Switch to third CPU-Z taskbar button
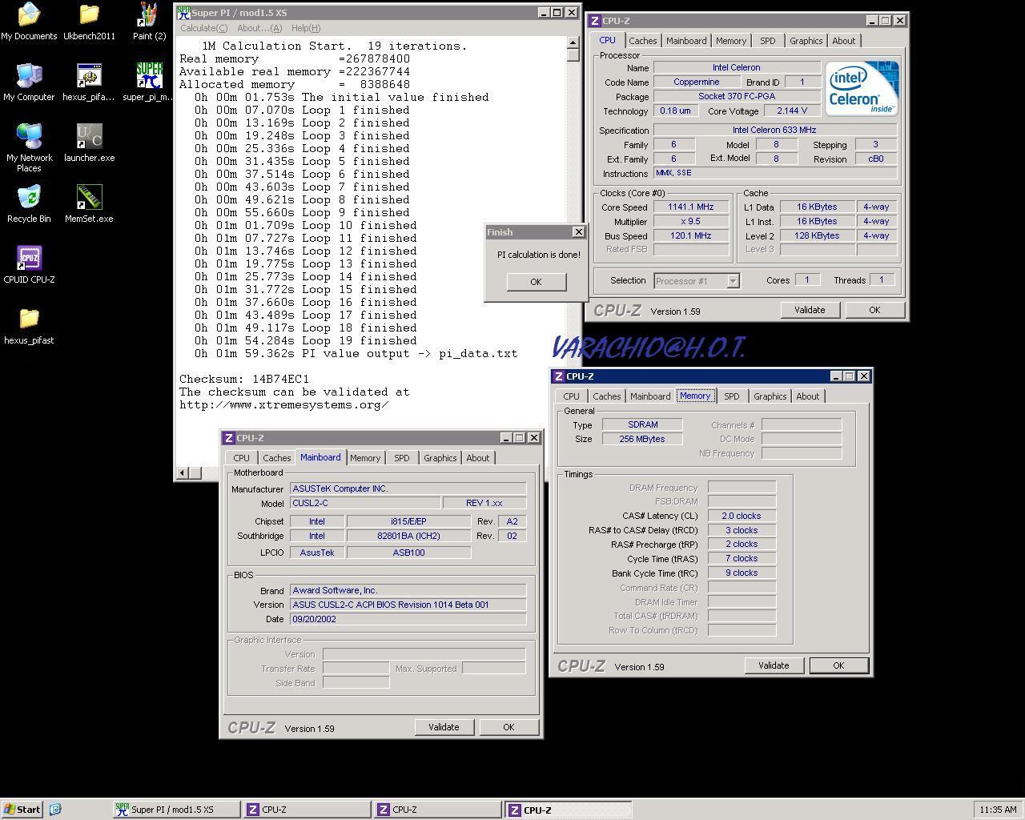1025x820 pixels. pos(568,810)
